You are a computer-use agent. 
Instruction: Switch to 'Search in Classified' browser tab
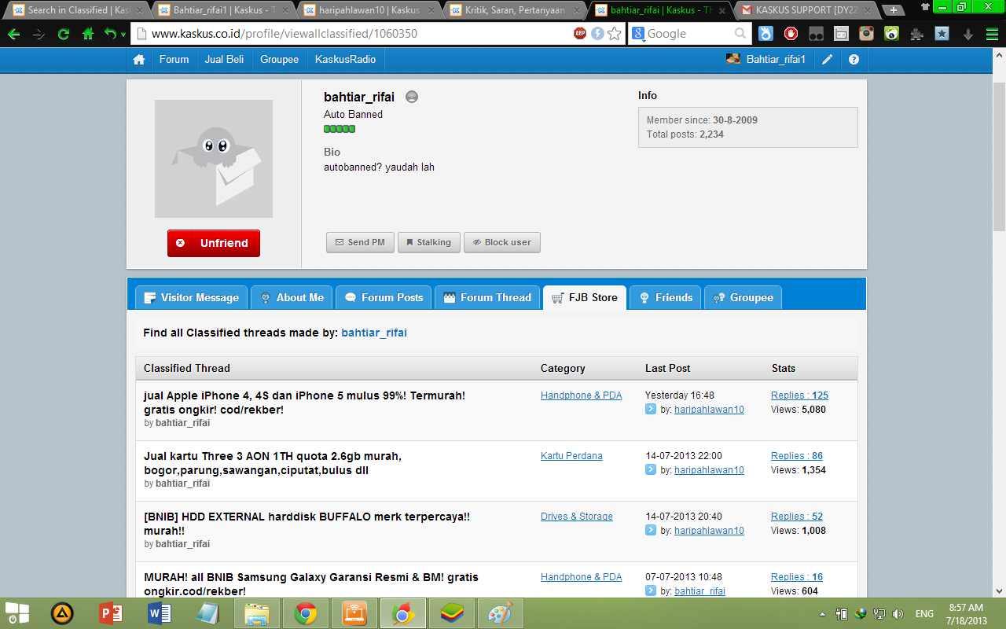(75, 10)
